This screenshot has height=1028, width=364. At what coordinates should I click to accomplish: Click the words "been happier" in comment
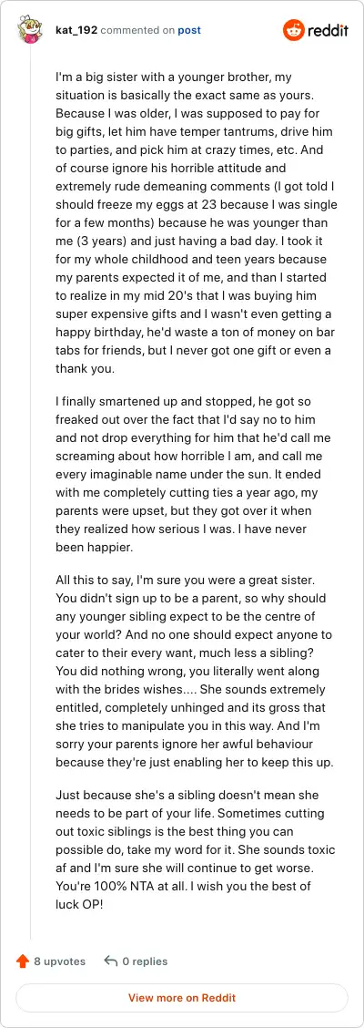pos(87,546)
